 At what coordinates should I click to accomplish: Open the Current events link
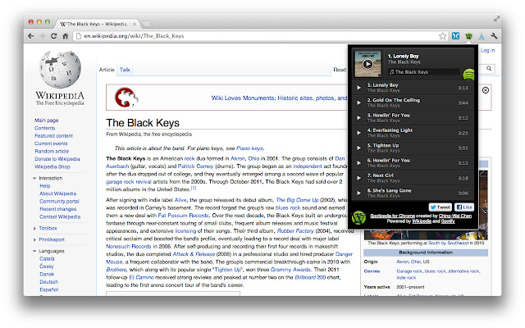point(51,143)
